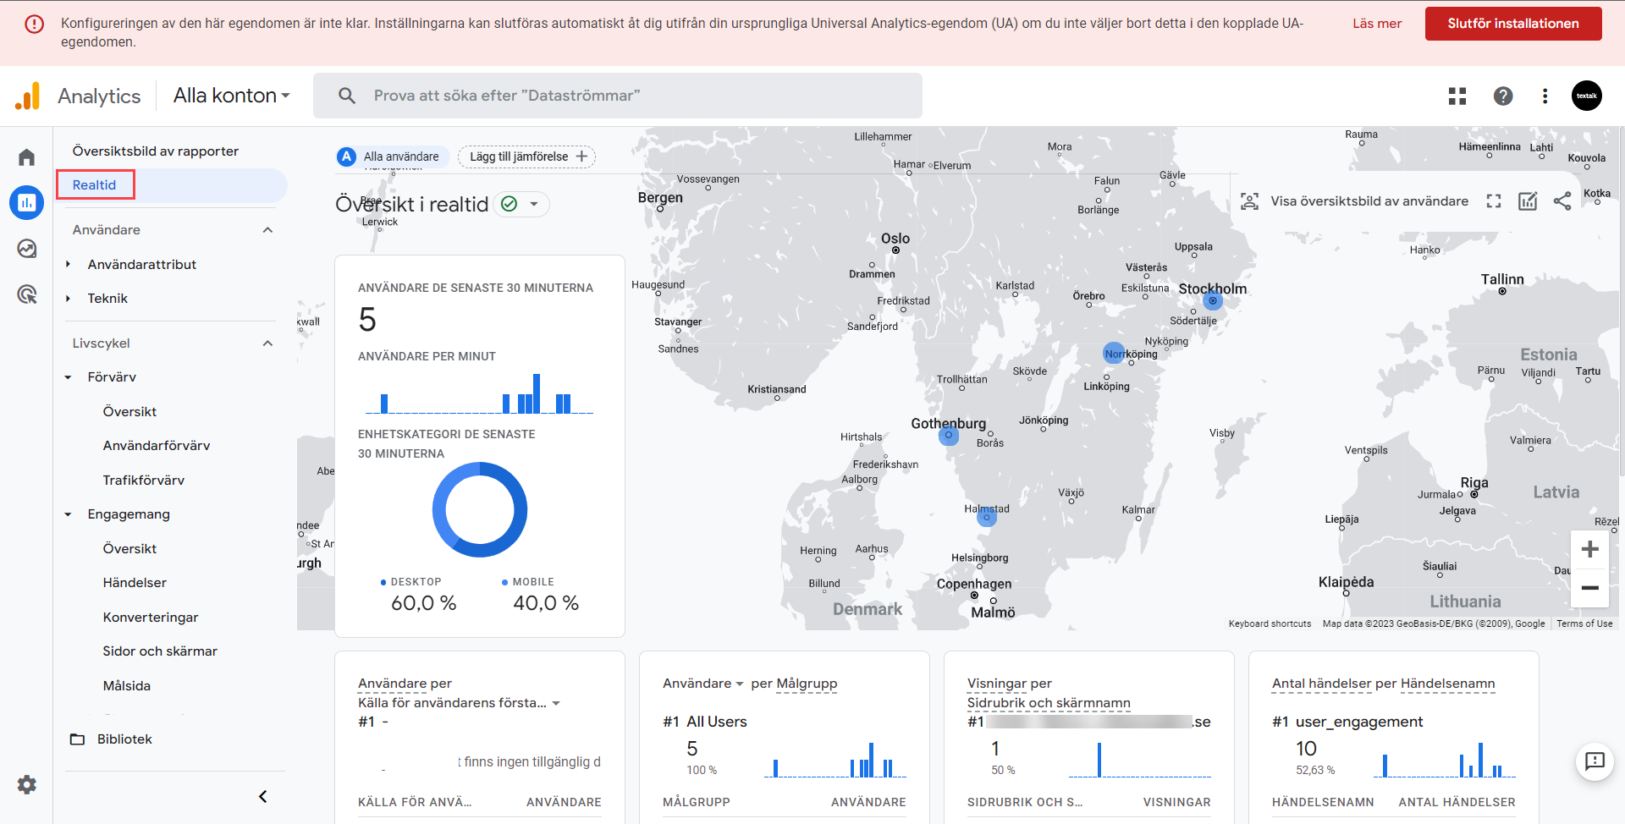
Task: Zoom in the map with plus button
Action: point(1589,549)
